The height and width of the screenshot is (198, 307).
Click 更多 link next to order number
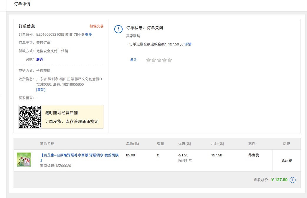88,35
